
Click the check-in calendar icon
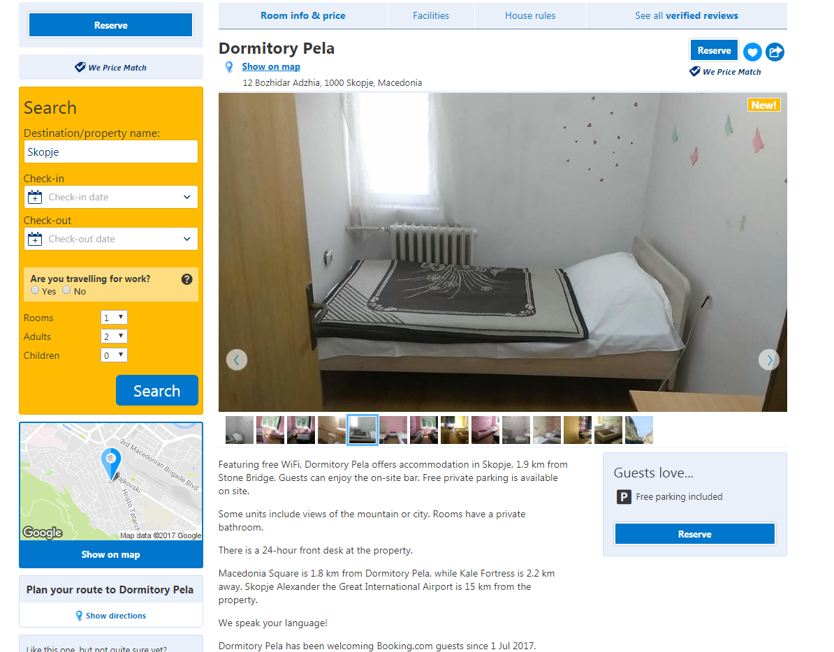tap(35, 197)
